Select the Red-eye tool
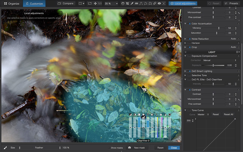 click(159, 3)
